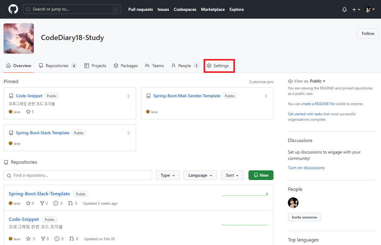Go to Issues in top navigation
Image resolution: width=381 pixels, height=245 pixels.
(163, 10)
